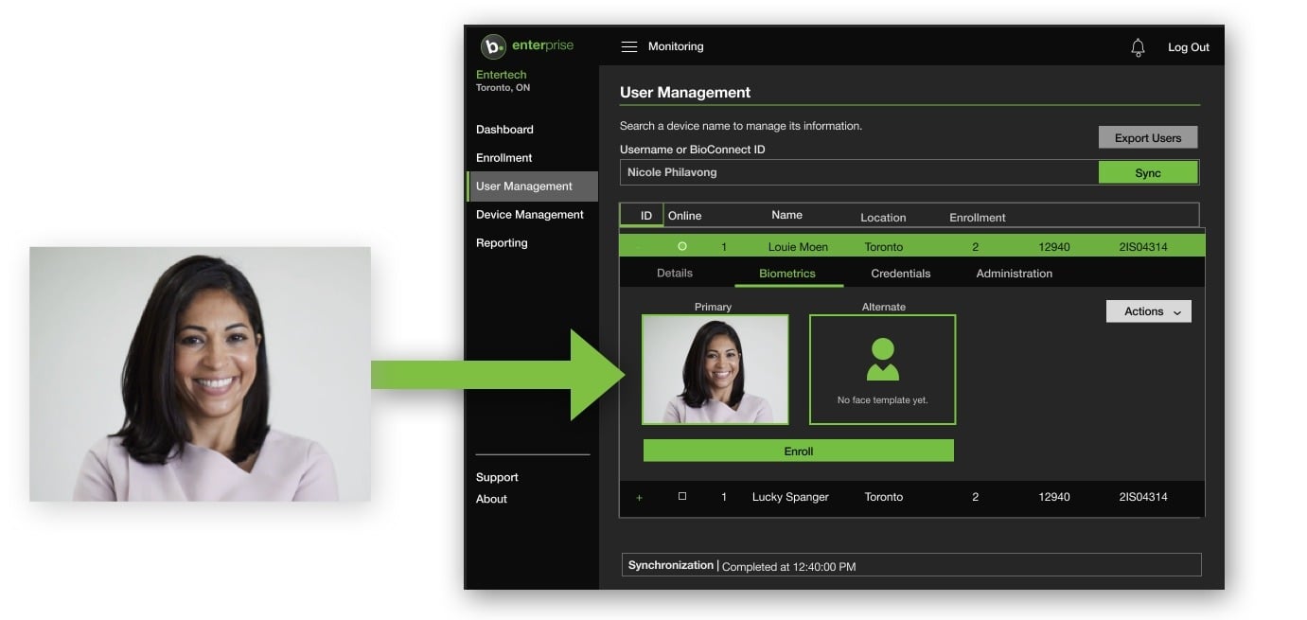This screenshot has width=1307, height=620.
Task: Click the notification bell icon
Action: [x=1138, y=45]
